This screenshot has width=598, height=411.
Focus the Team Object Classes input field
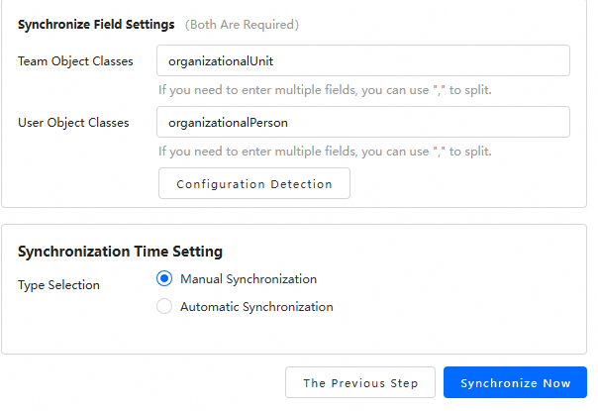[363, 60]
